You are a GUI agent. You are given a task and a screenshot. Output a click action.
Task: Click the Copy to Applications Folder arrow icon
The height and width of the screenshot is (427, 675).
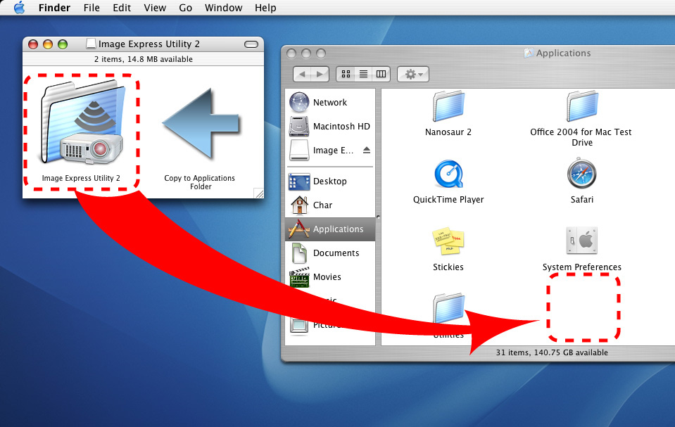pyautogui.click(x=201, y=123)
